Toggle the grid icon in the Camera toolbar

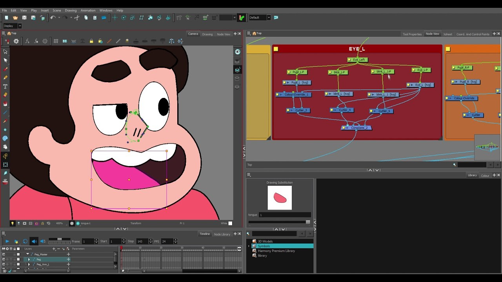coord(56,41)
